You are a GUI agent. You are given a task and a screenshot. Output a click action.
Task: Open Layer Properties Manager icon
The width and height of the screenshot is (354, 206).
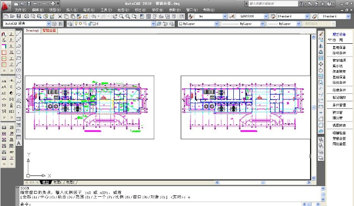[x=70, y=23]
